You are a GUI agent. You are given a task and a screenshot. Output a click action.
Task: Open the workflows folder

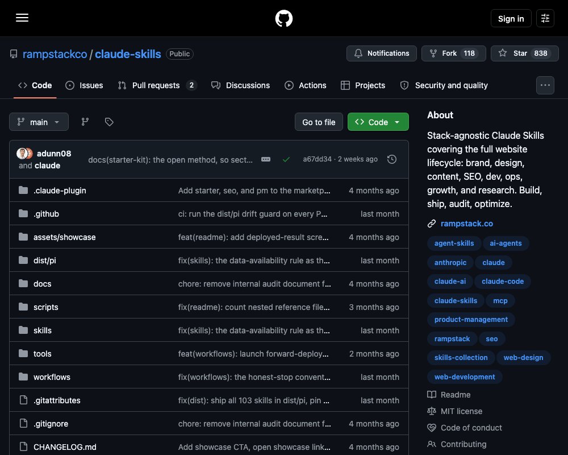(x=52, y=377)
